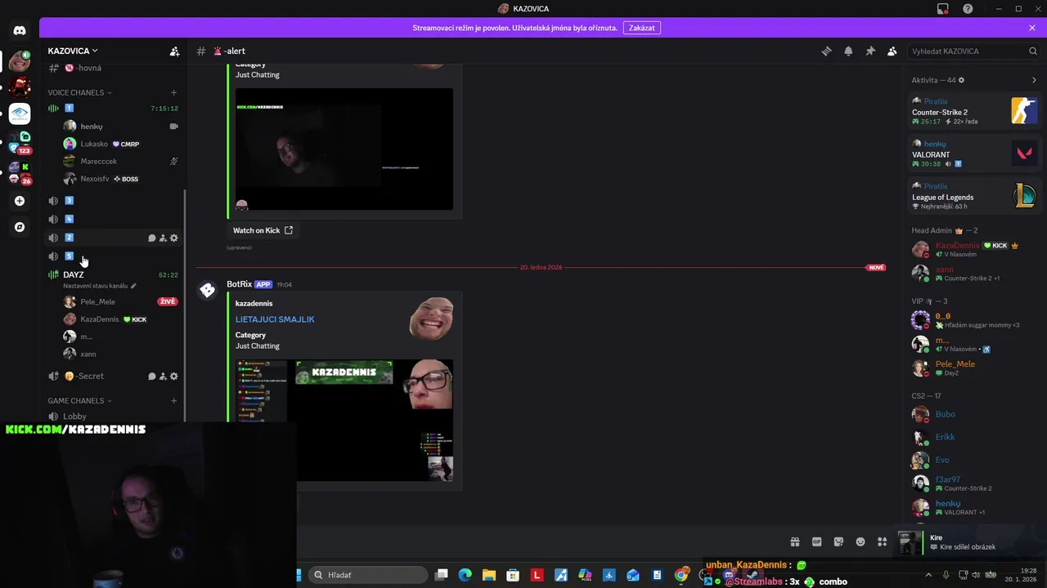The image size is (1047, 588).
Task: Join voice channel 3
Action: point(113,201)
